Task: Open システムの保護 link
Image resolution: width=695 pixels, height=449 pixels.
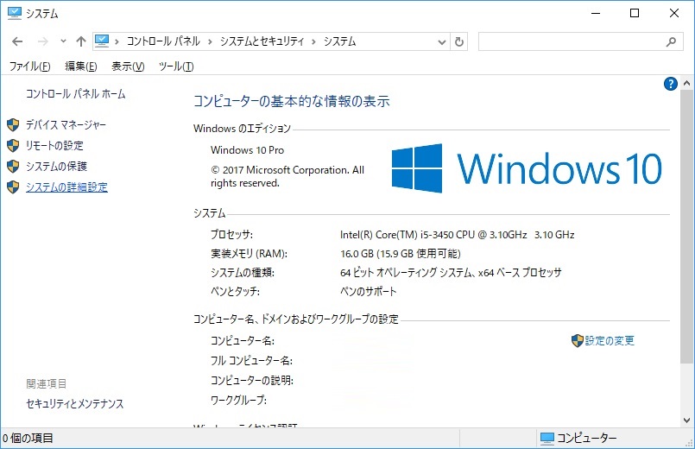Action: [x=56, y=166]
